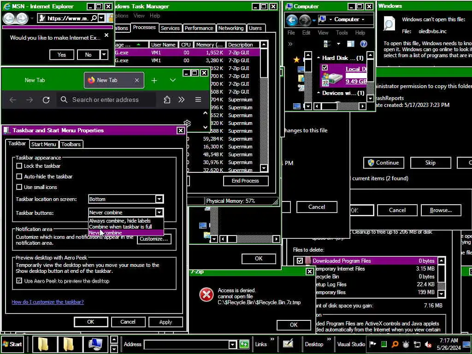Click the Forward arrow in Firefox
Viewport: 472px width, 354px height.
point(29,100)
